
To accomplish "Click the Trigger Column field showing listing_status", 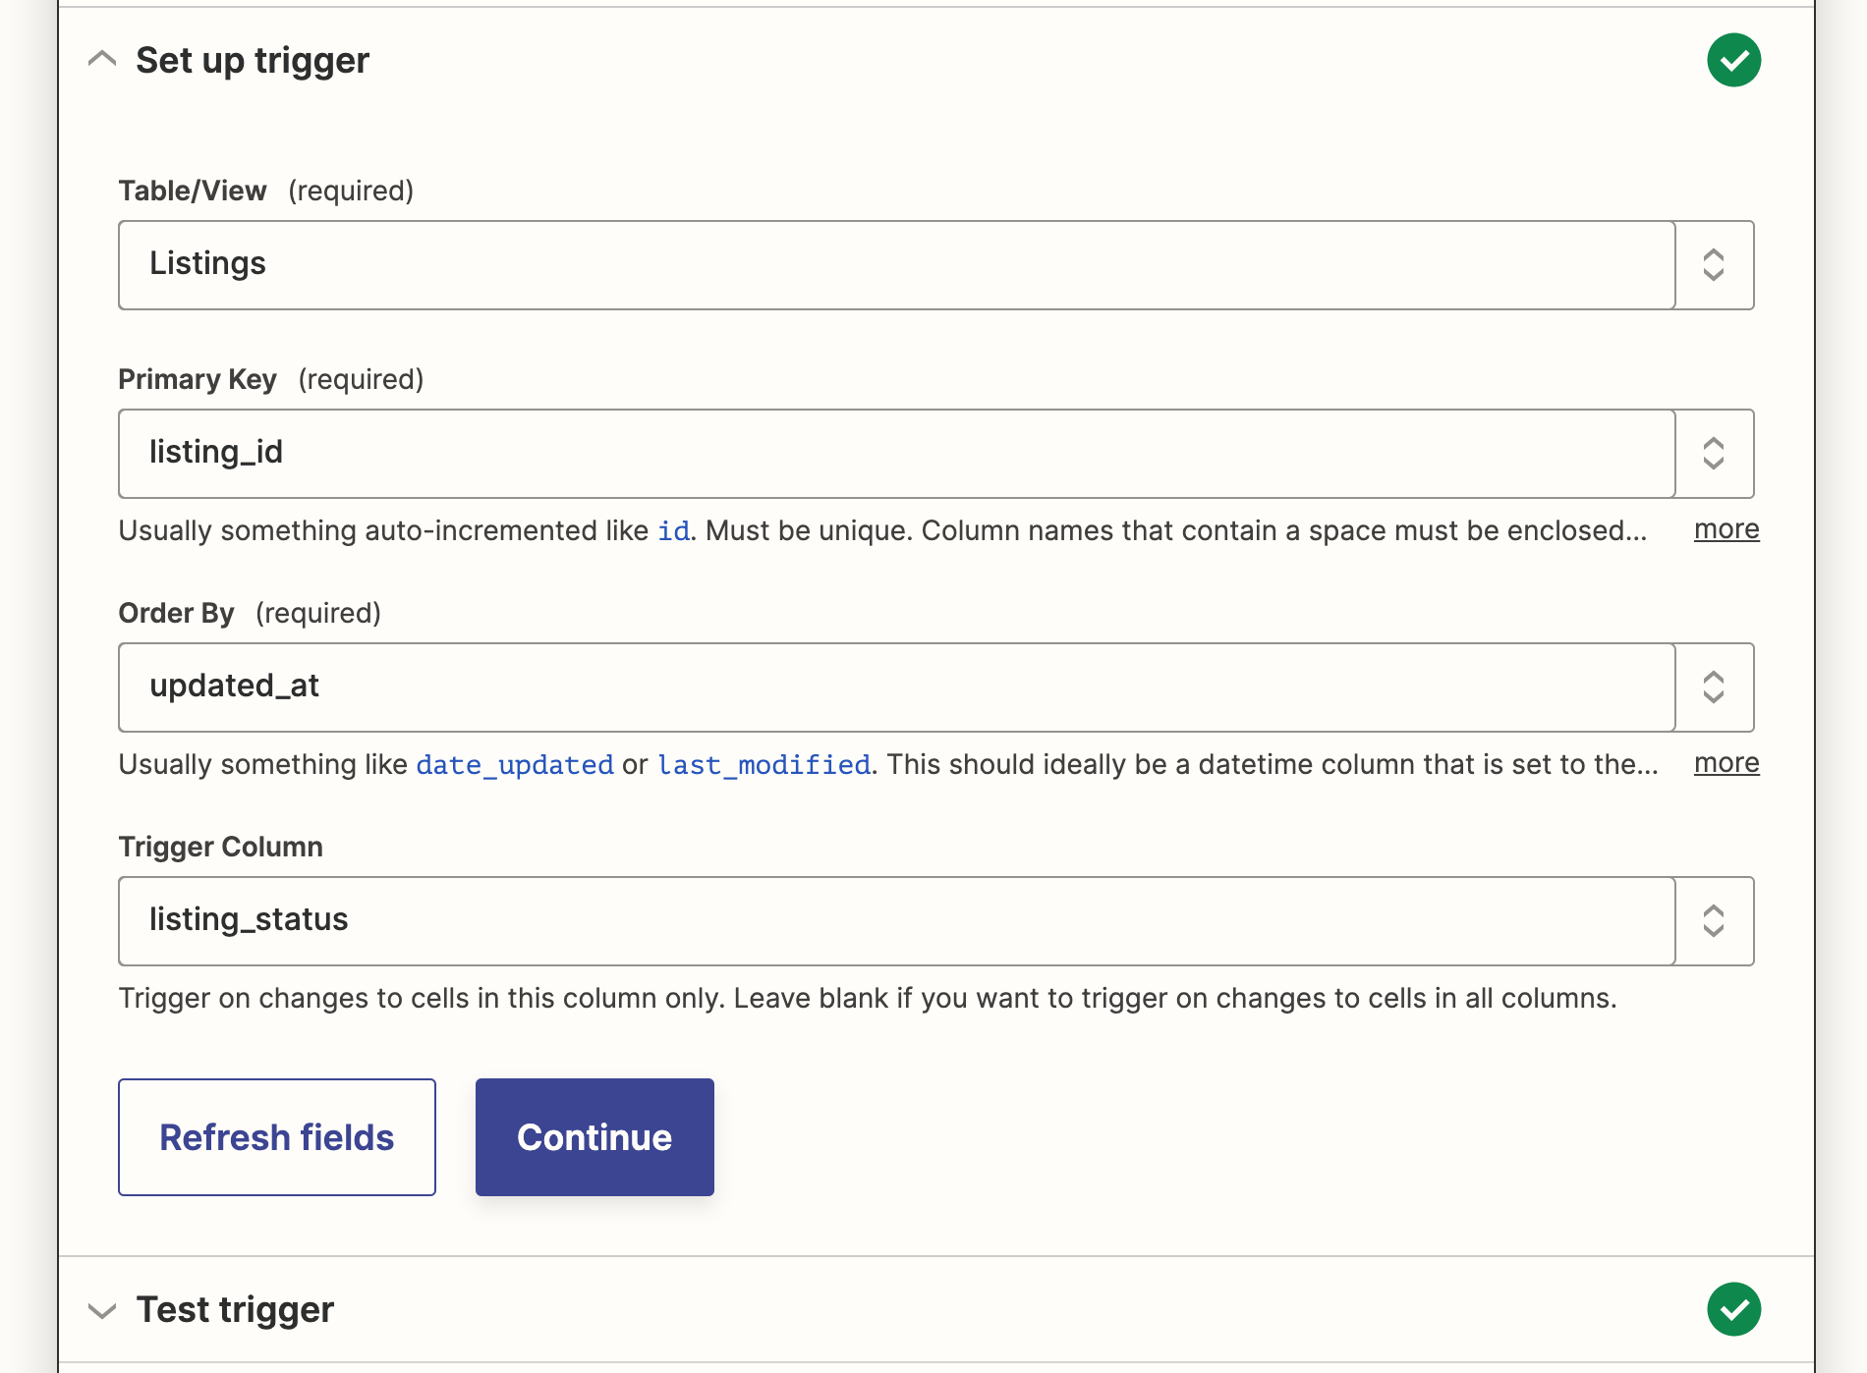I will tap(897, 921).
